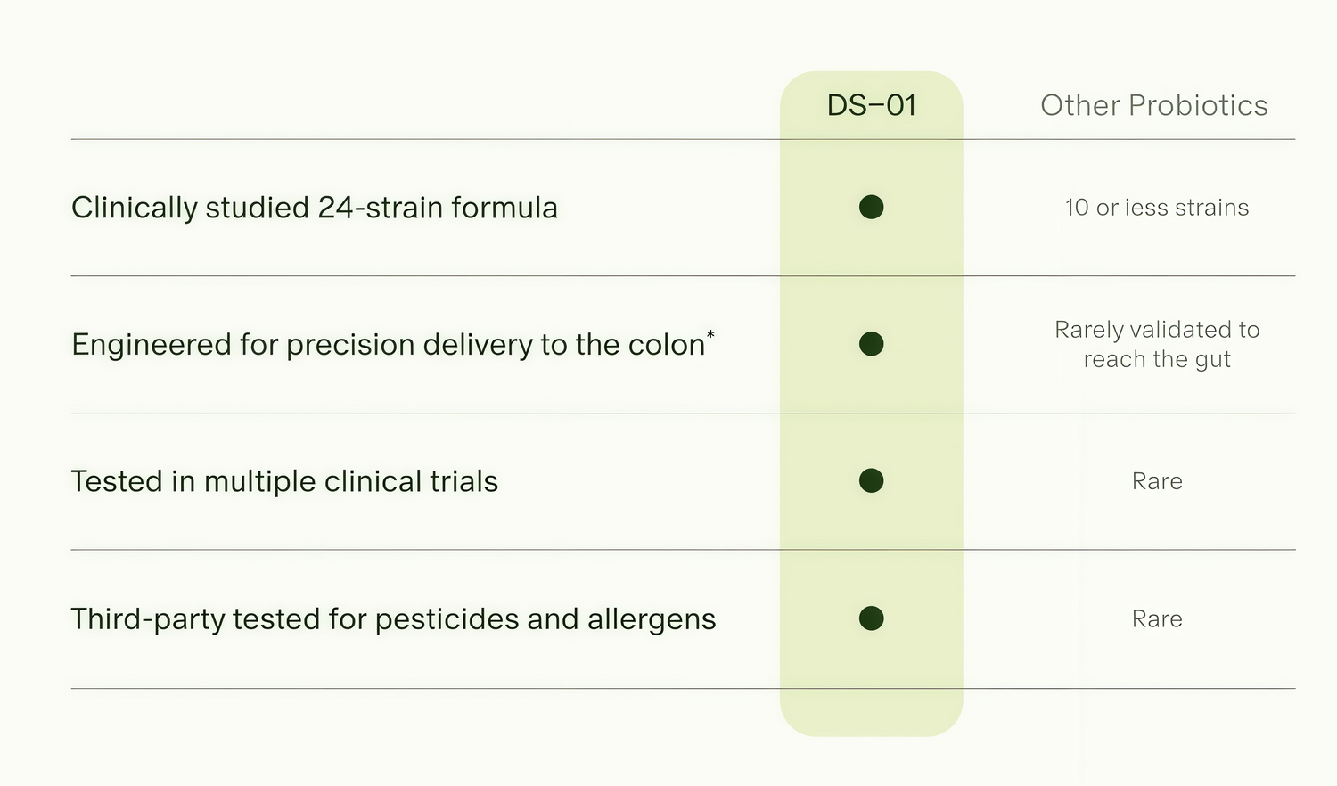Image resolution: width=1337 pixels, height=786 pixels.
Task: Click 'Rarely validated to reach the gut' cell
Action: click(x=1157, y=344)
